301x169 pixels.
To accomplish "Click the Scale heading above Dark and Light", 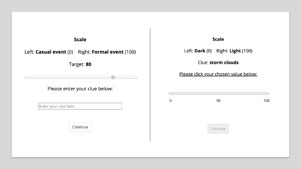I will [x=218, y=39].
